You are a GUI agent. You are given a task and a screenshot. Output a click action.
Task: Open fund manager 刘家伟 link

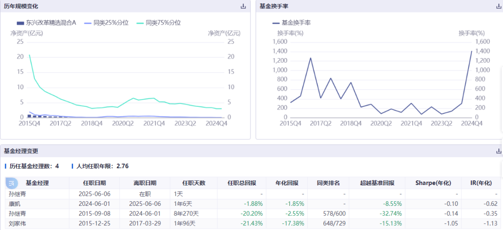tap(18, 224)
